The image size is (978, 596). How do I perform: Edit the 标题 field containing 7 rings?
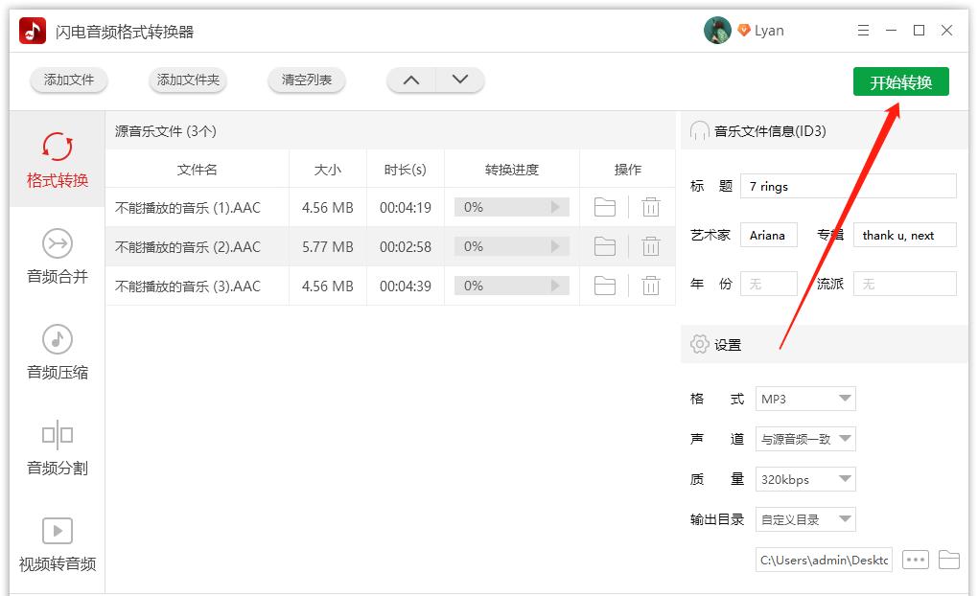click(848, 186)
